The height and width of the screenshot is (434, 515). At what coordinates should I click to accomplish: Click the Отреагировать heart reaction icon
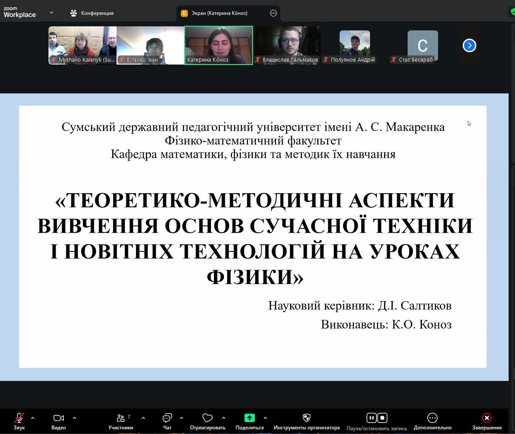point(207,418)
